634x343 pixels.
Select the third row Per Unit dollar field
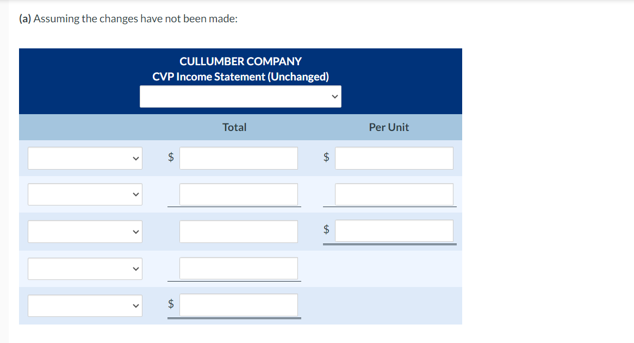click(x=394, y=230)
